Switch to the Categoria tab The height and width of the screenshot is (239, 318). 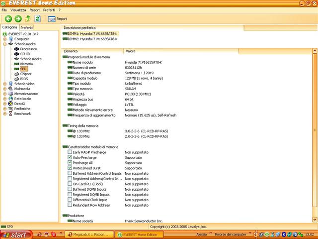10,27
